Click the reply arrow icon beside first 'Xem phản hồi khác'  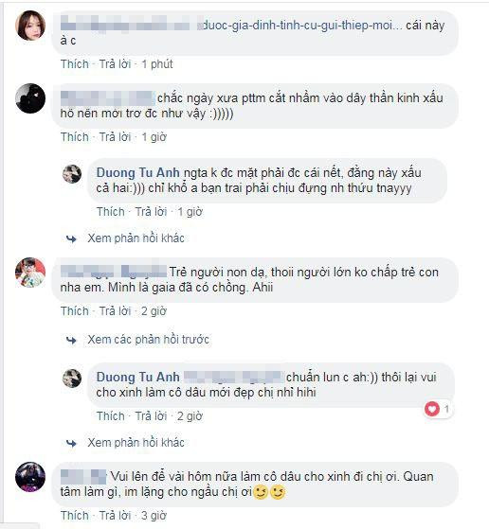tap(71, 238)
